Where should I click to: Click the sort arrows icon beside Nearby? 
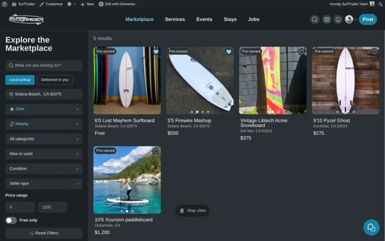(12, 124)
